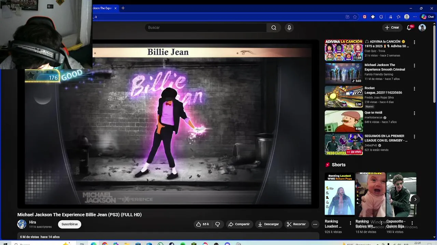The width and height of the screenshot is (437, 245).
Task: Open the browser extensions puzzle icon
Action: (381, 17)
